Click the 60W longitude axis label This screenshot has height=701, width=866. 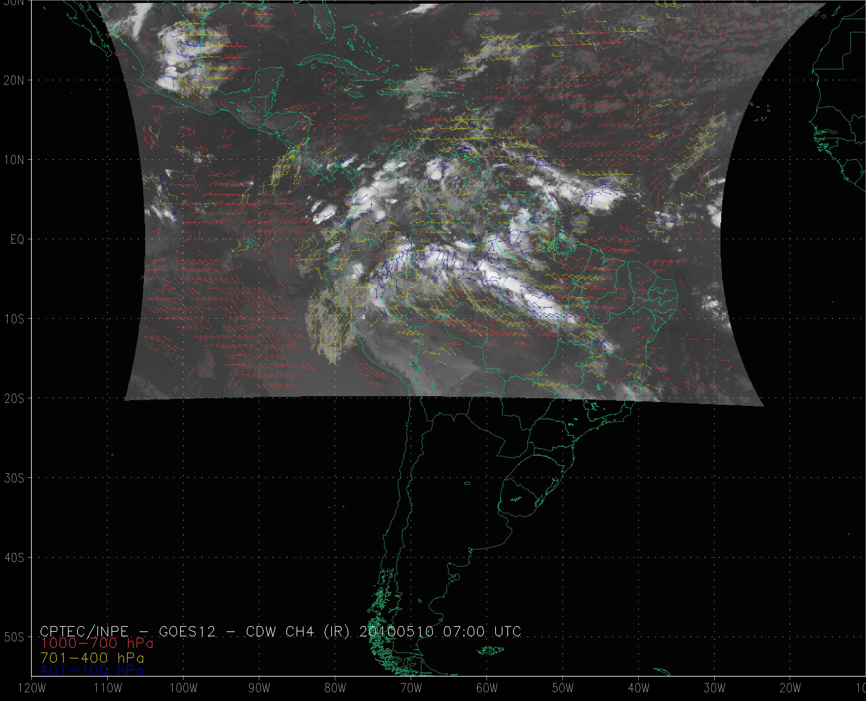(x=487, y=688)
